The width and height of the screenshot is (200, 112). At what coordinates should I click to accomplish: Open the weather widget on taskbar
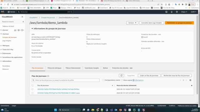[5, 110]
